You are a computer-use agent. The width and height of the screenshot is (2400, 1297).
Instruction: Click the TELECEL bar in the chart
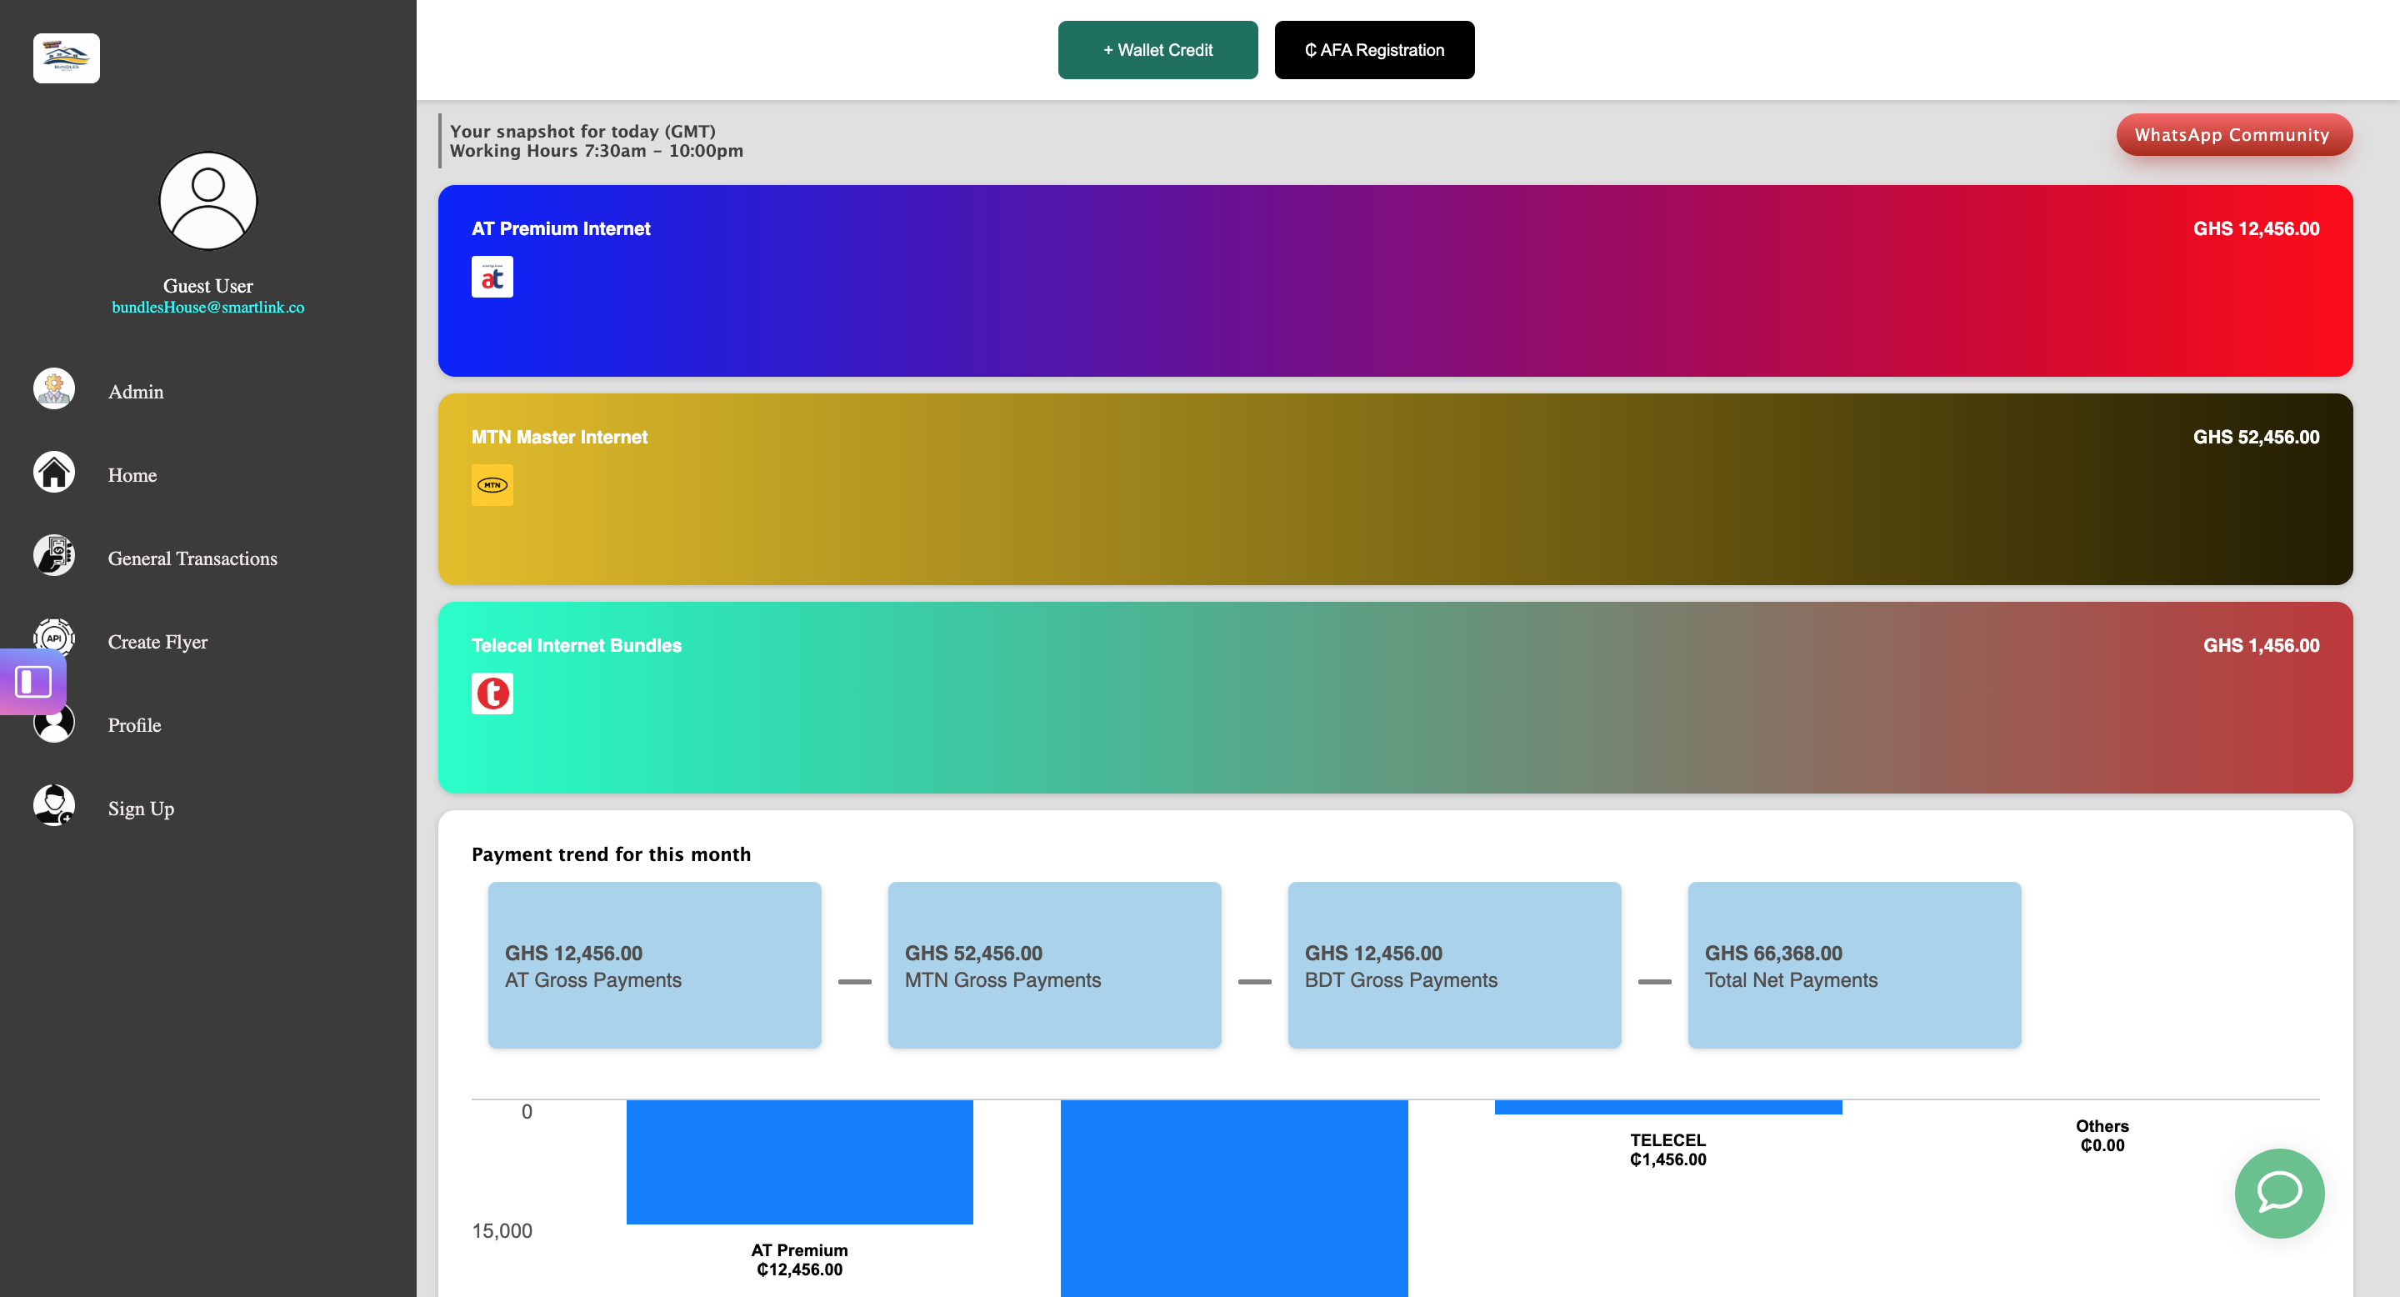click(1667, 1108)
